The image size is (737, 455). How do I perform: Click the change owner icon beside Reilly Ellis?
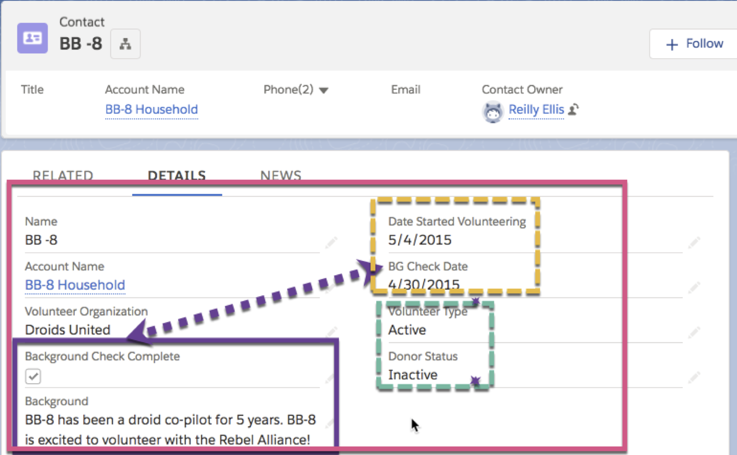[573, 110]
